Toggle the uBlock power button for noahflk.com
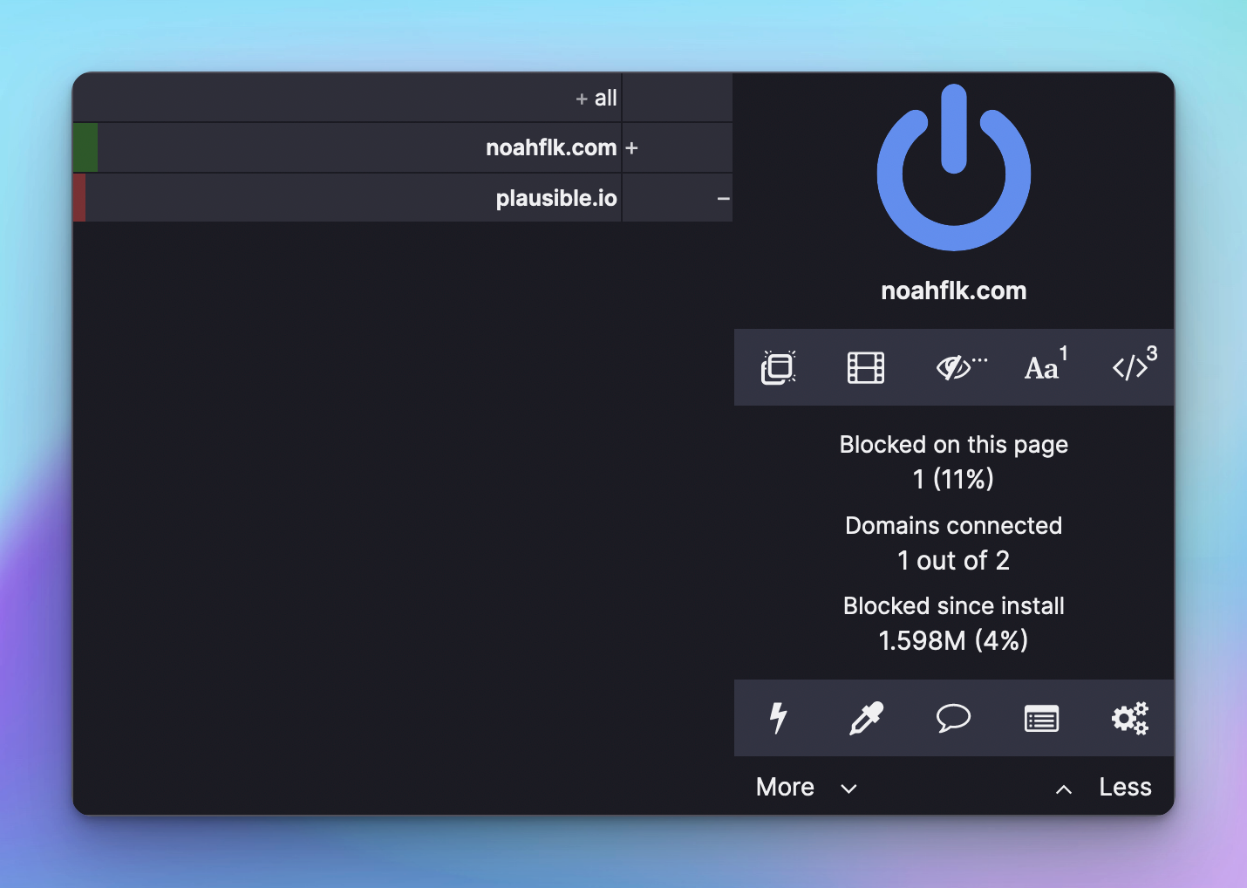This screenshot has height=888, width=1247. click(x=953, y=168)
